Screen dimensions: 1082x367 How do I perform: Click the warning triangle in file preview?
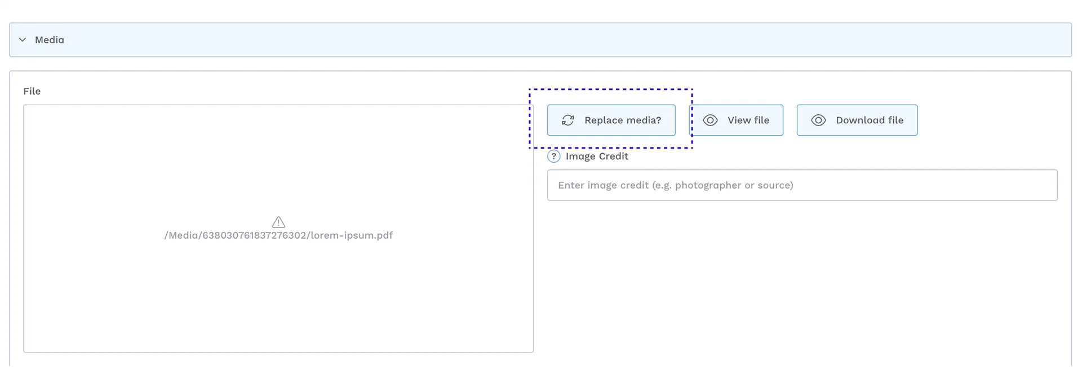(278, 222)
